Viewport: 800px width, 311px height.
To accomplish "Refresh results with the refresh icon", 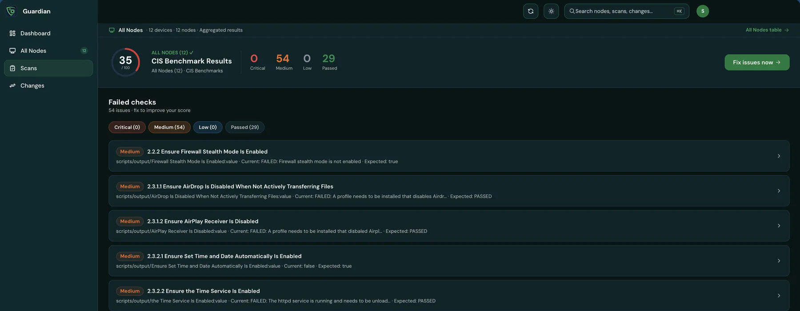I will point(531,11).
